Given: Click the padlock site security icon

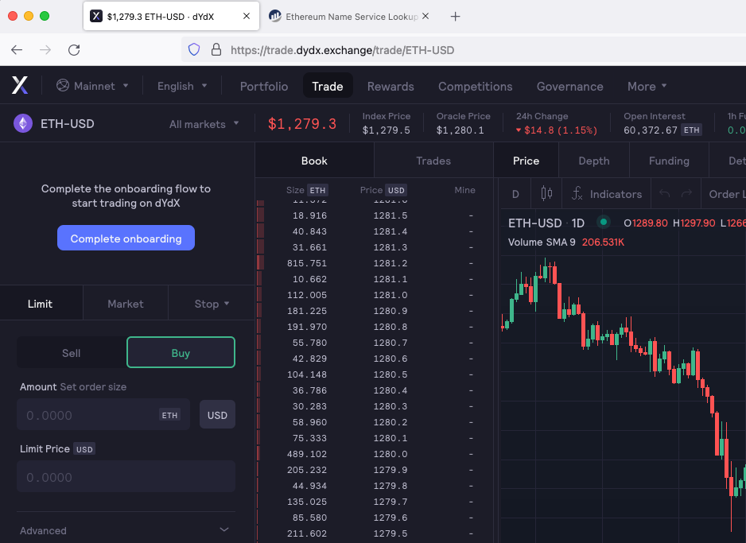Looking at the screenshot, I should pyautogui.click(x=216, y=49).
